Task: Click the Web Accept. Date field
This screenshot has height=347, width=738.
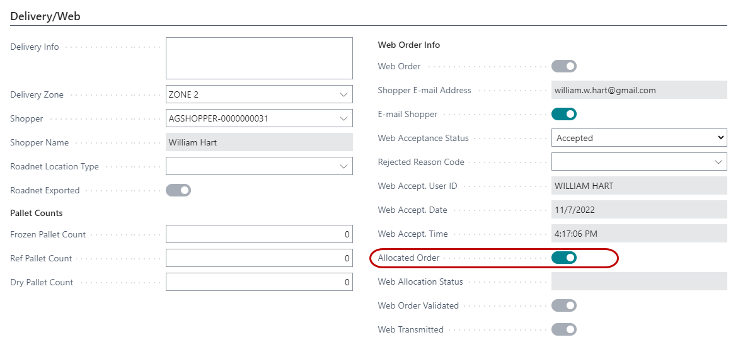Action: pos(638,210)
